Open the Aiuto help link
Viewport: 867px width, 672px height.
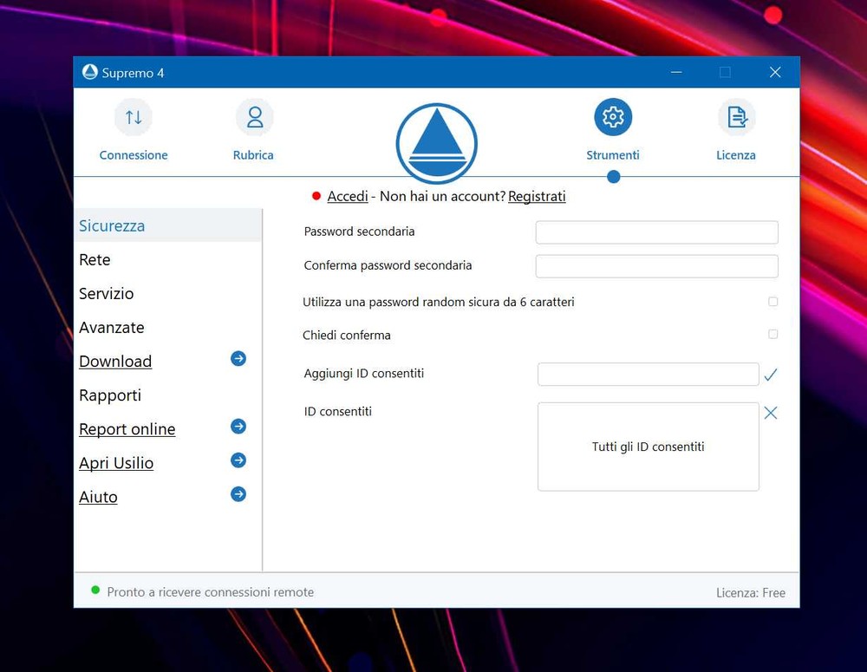pyautogui.click(x=98, y=497)
